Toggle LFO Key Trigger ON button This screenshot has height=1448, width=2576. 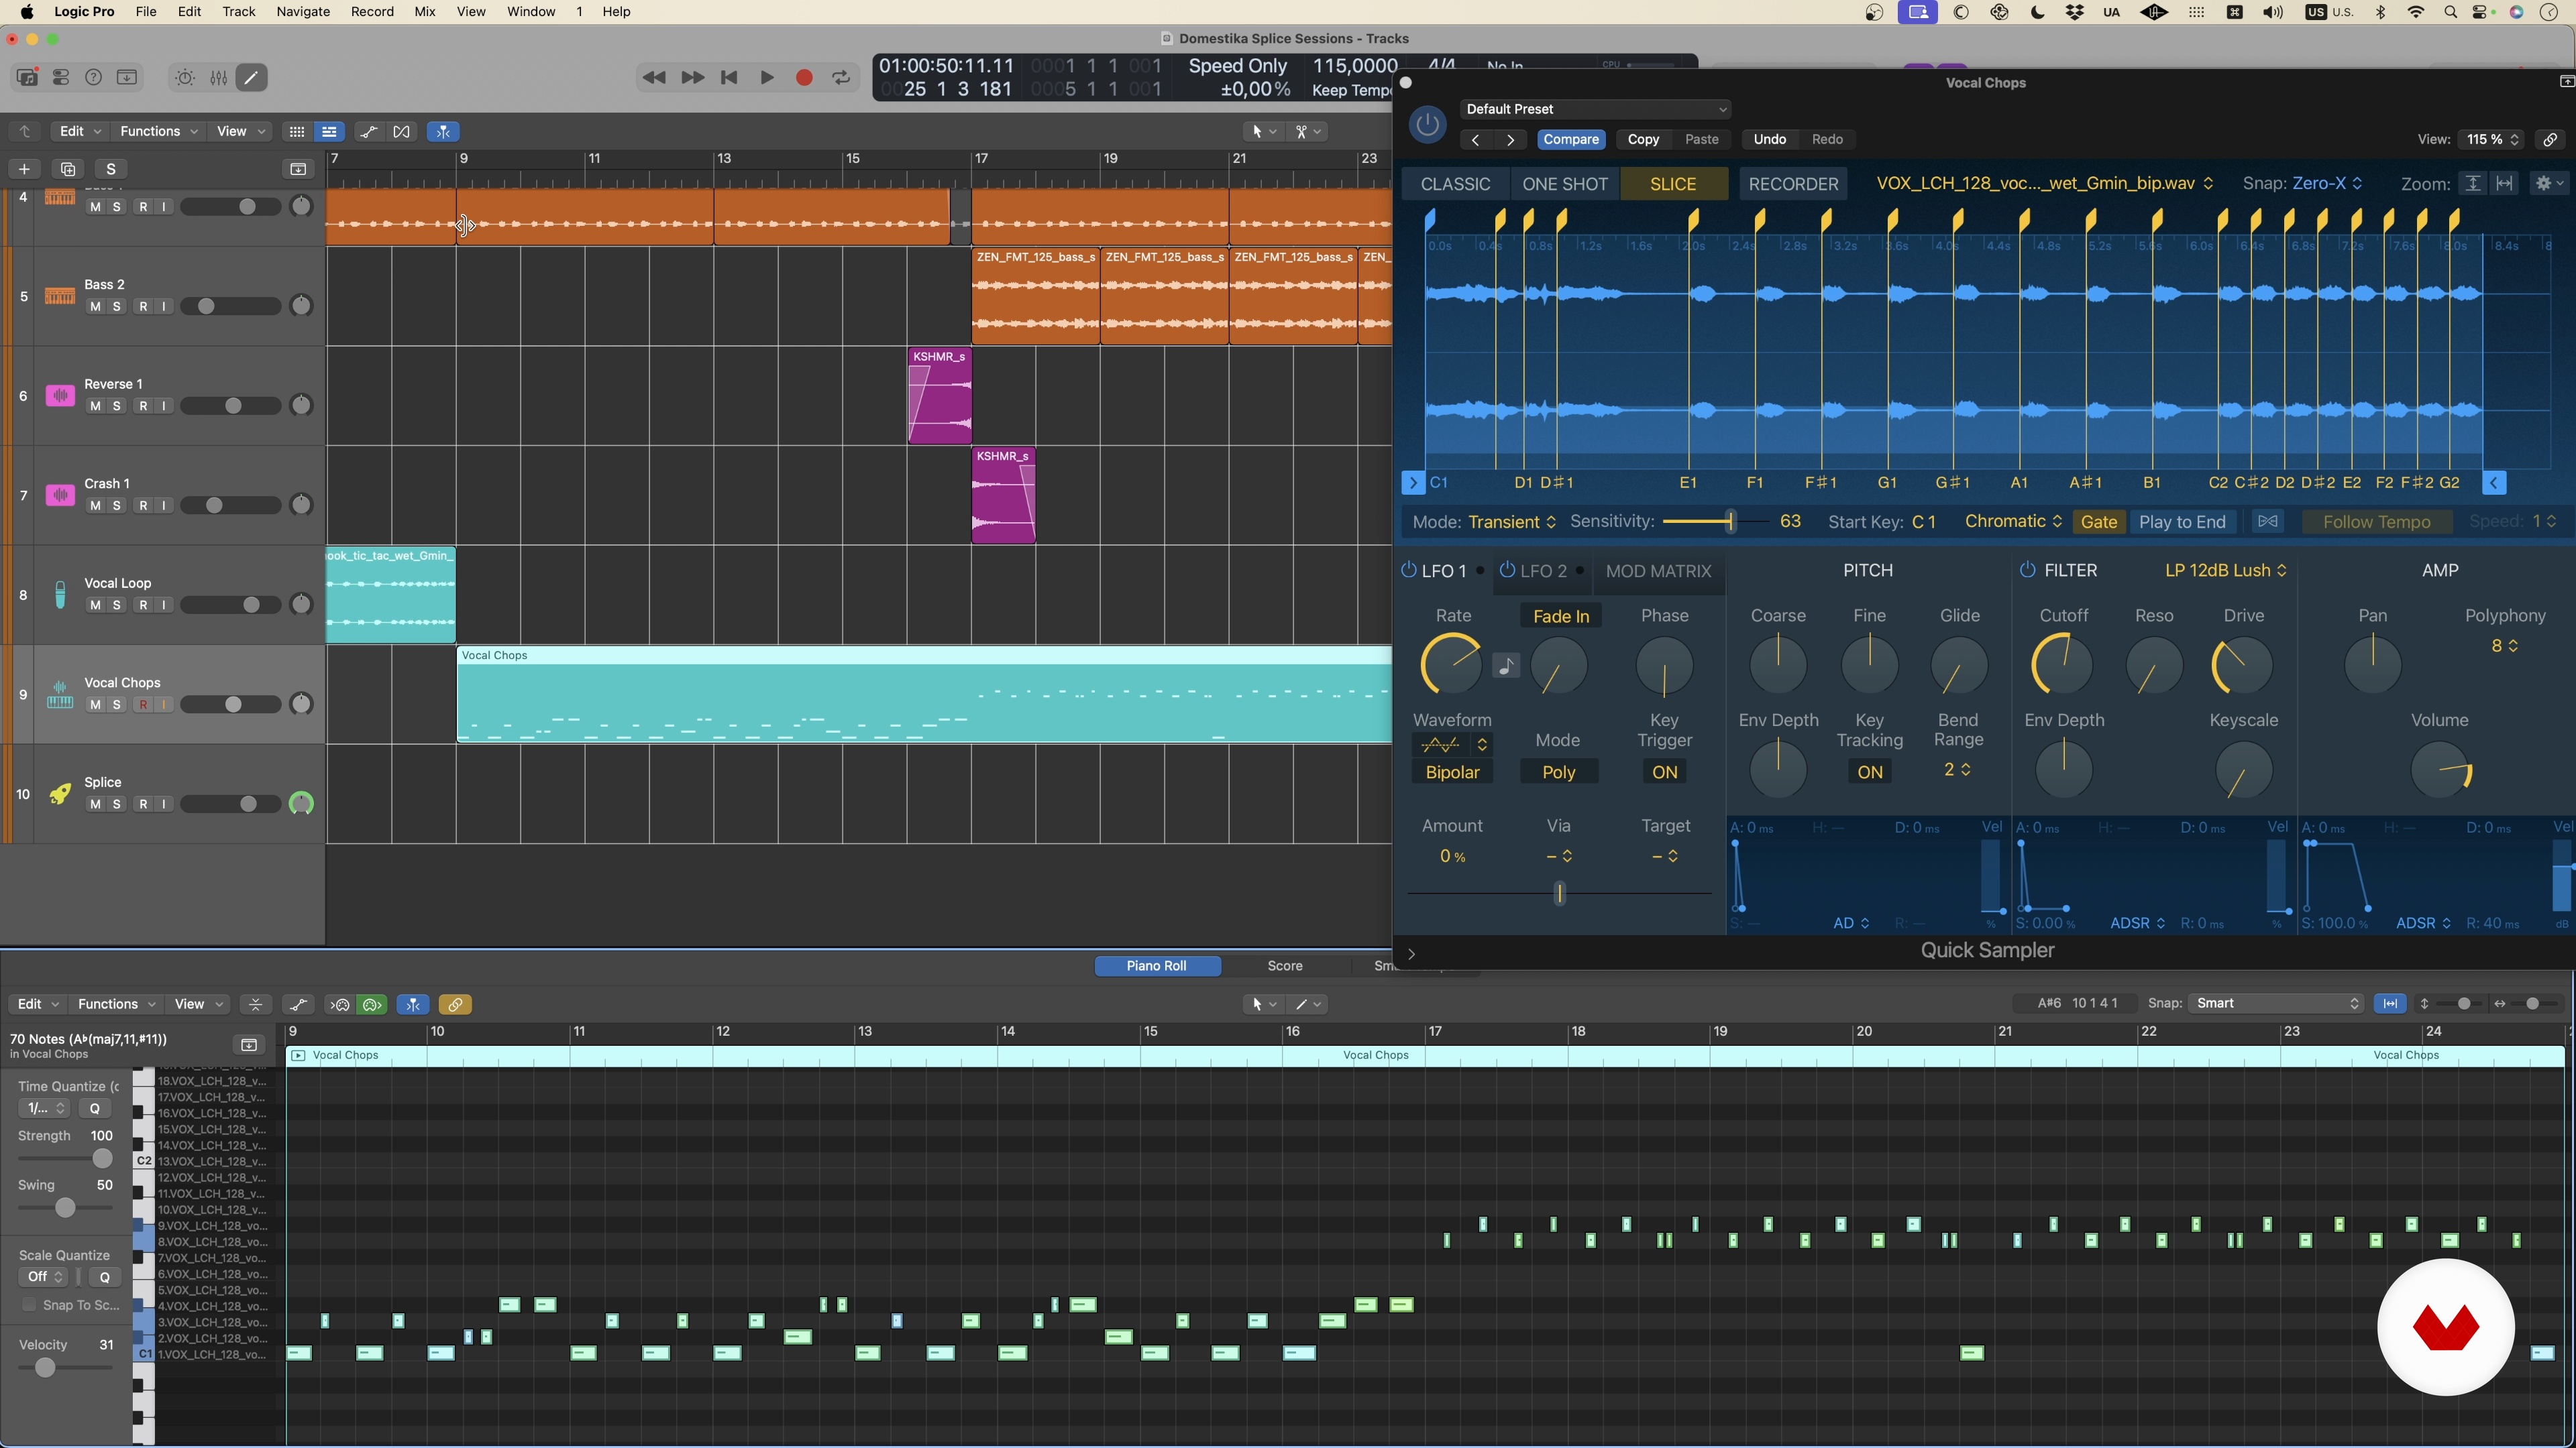click(x=1665, y=772)
